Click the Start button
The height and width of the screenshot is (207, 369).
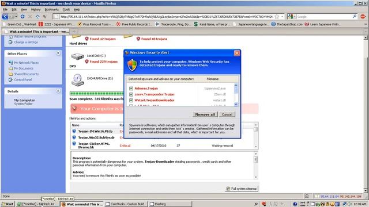coord(7,204)
